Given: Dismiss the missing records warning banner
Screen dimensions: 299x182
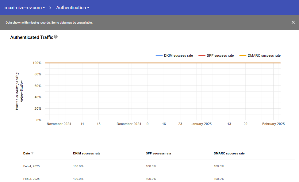Looking at the screenshot, I should click(293, 22).
